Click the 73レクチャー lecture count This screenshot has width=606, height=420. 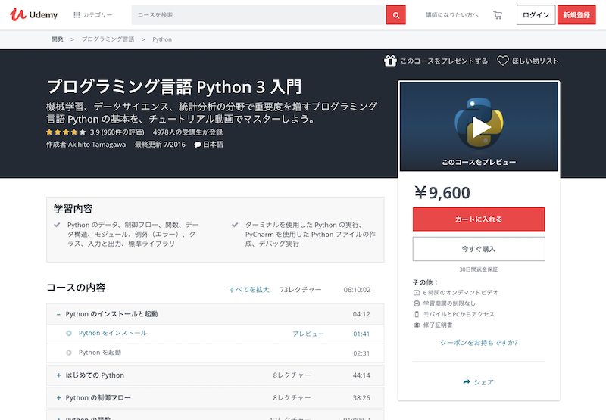(x=301, y=290)
